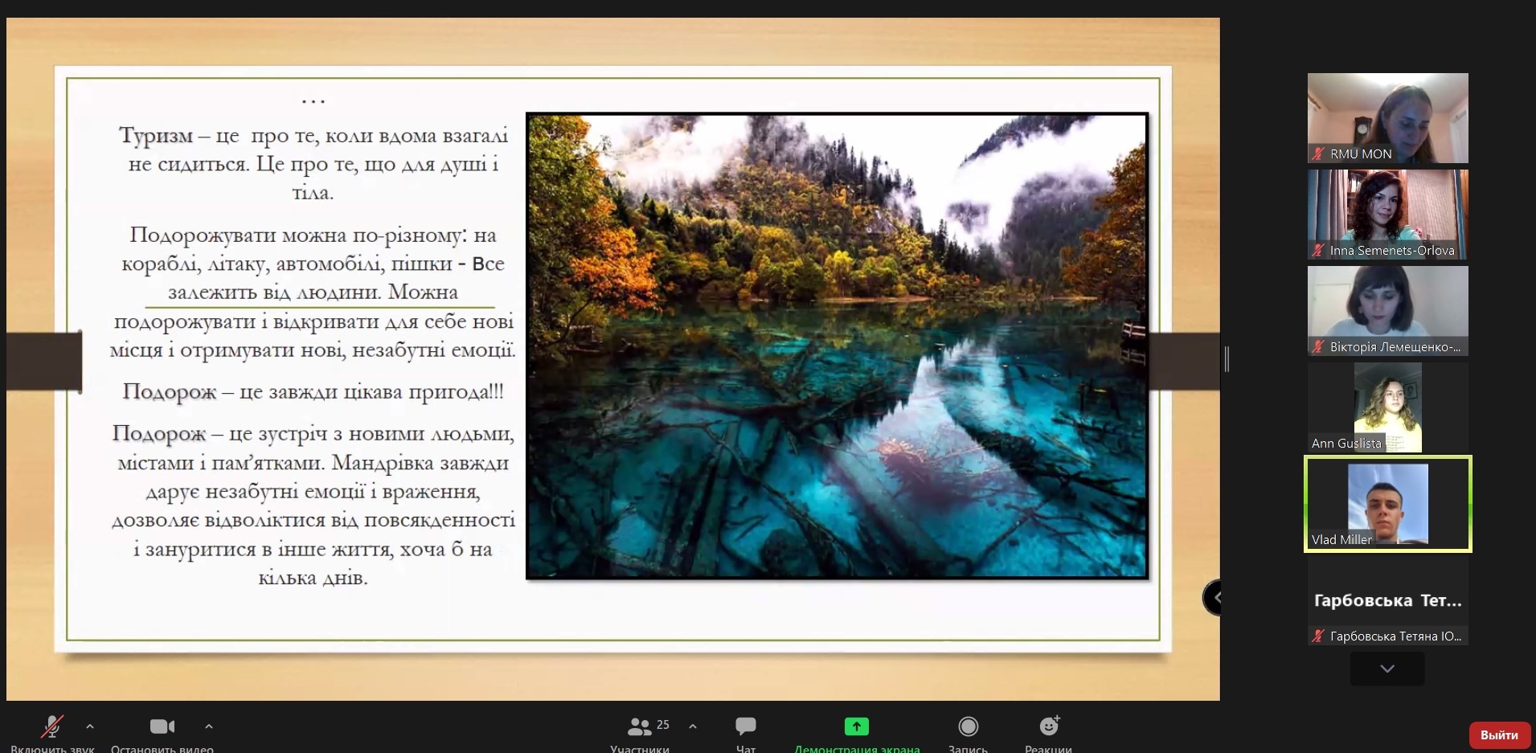Screen dimensions: 1536x753
Task: Click the panel divider resize handle
Action: (x=1227, y=358)
